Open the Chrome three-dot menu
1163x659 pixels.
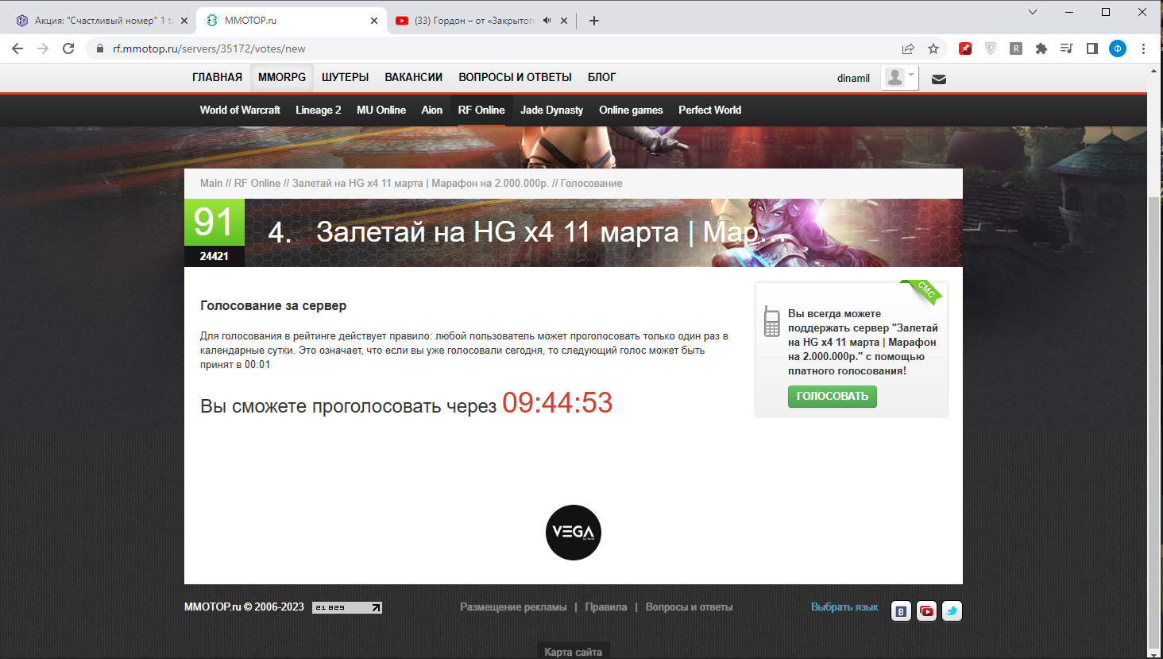tap(1143, 48)
